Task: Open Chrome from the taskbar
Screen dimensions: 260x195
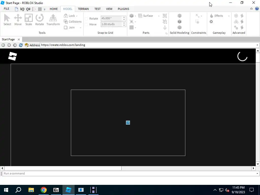Action: (44, 190)
